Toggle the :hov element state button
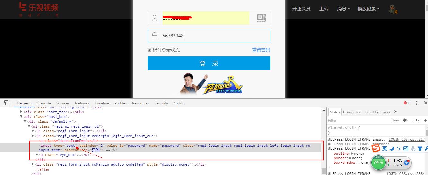 click(395, 120)
